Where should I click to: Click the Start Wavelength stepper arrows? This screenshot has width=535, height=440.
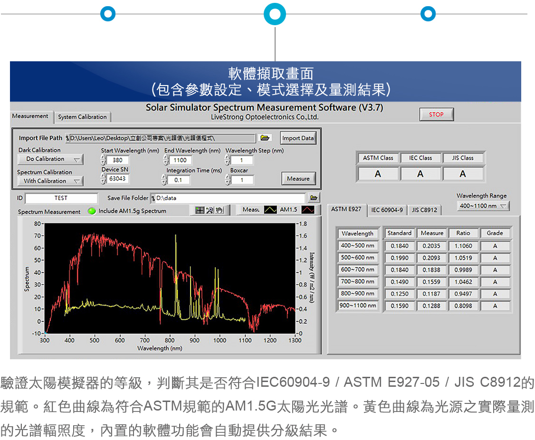coord(104,160)
